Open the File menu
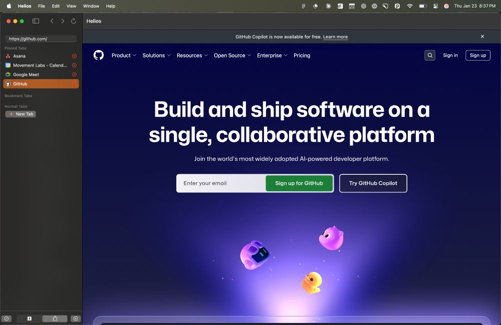Screen dimensions: 501x325 [x=42, y=6]
